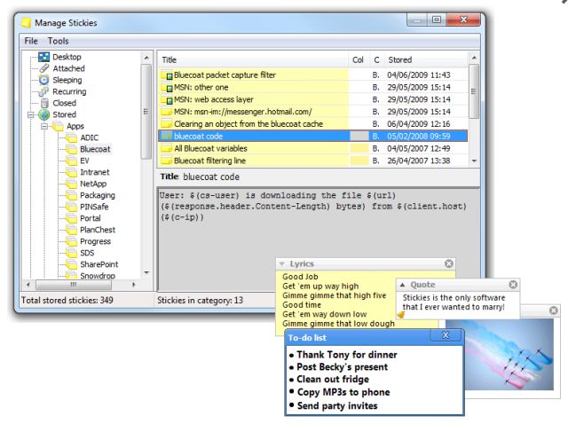The width and height of the screenshot is (568, 424).
Task: Close the Quote sticky note
Action: 512,285
